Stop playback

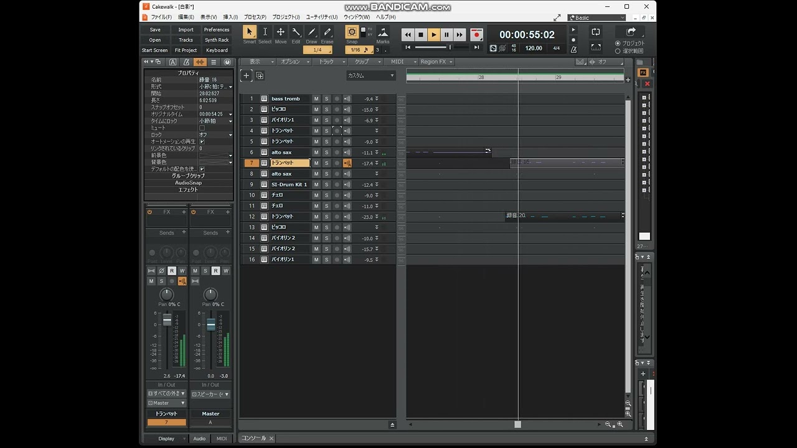point(421,35)
